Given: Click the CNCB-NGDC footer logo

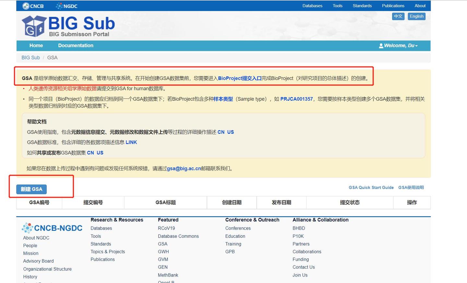Looking at the screenshot, I should click(x=52, y=228).
